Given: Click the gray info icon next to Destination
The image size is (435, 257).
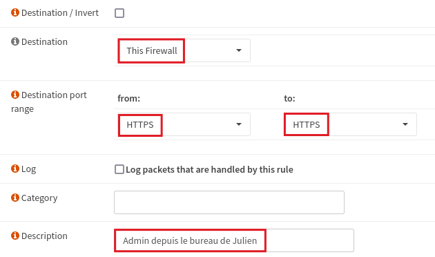Looking at the screenshot, I should click(15, 41).
